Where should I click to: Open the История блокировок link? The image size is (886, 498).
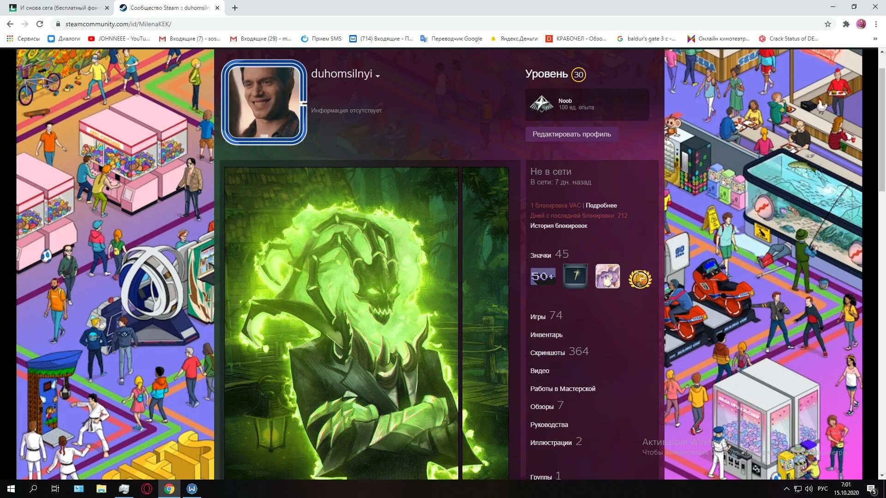559,225
